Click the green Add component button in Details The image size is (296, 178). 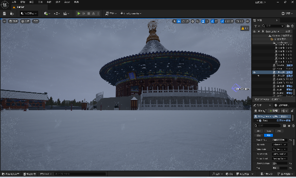point(273,111)
